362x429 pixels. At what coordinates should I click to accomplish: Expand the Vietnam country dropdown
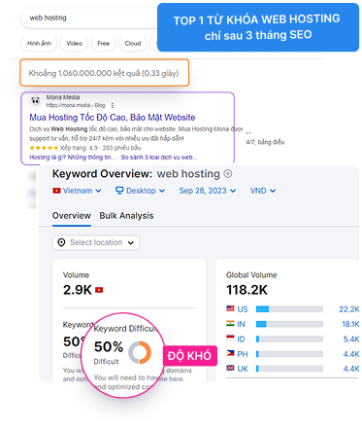pos(77,191)
